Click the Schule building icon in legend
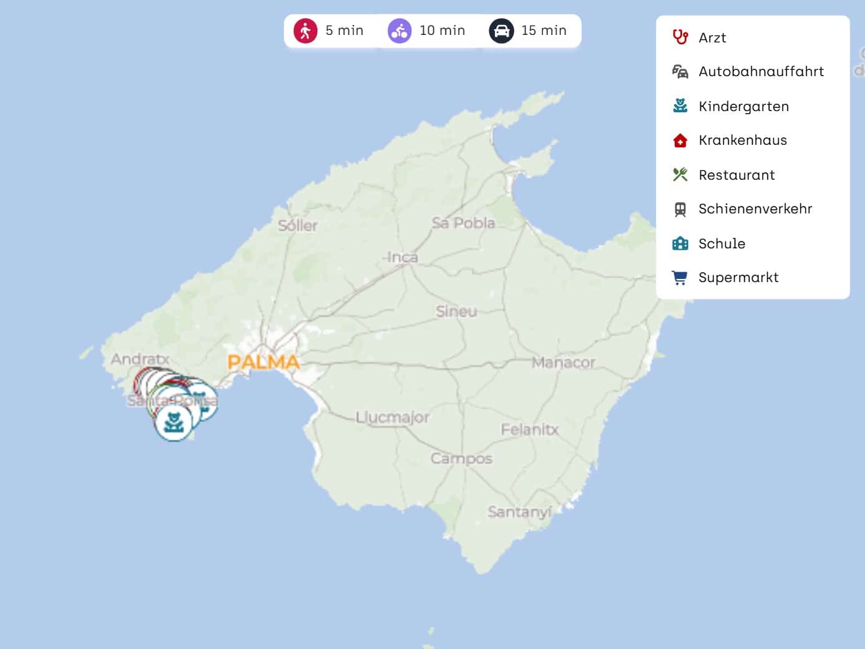This screenshot has height=649, width=865. pos(680,243)
